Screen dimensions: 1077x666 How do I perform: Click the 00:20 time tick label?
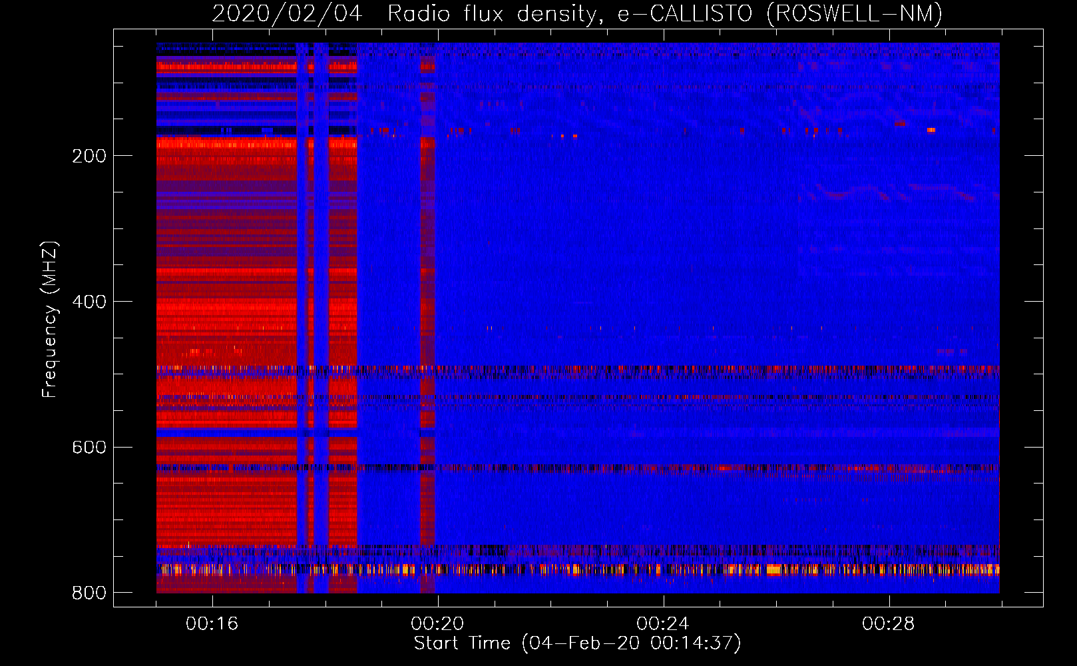[437, 624]
